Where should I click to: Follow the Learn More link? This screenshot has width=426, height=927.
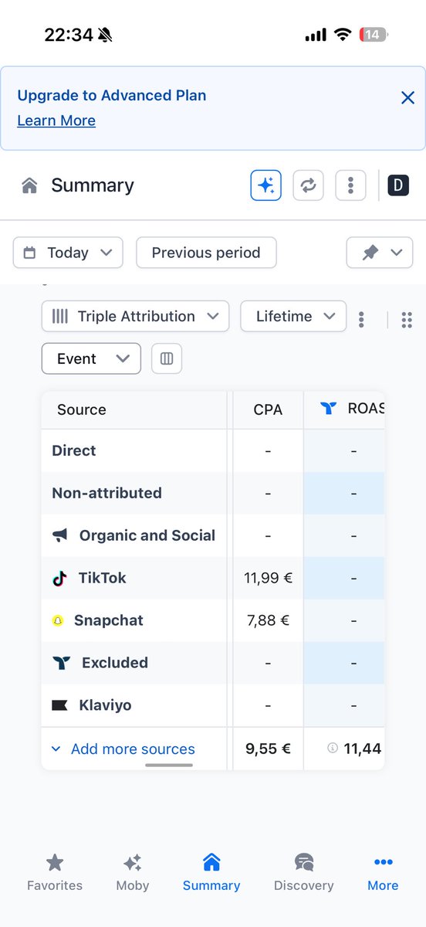pos(56,121)
